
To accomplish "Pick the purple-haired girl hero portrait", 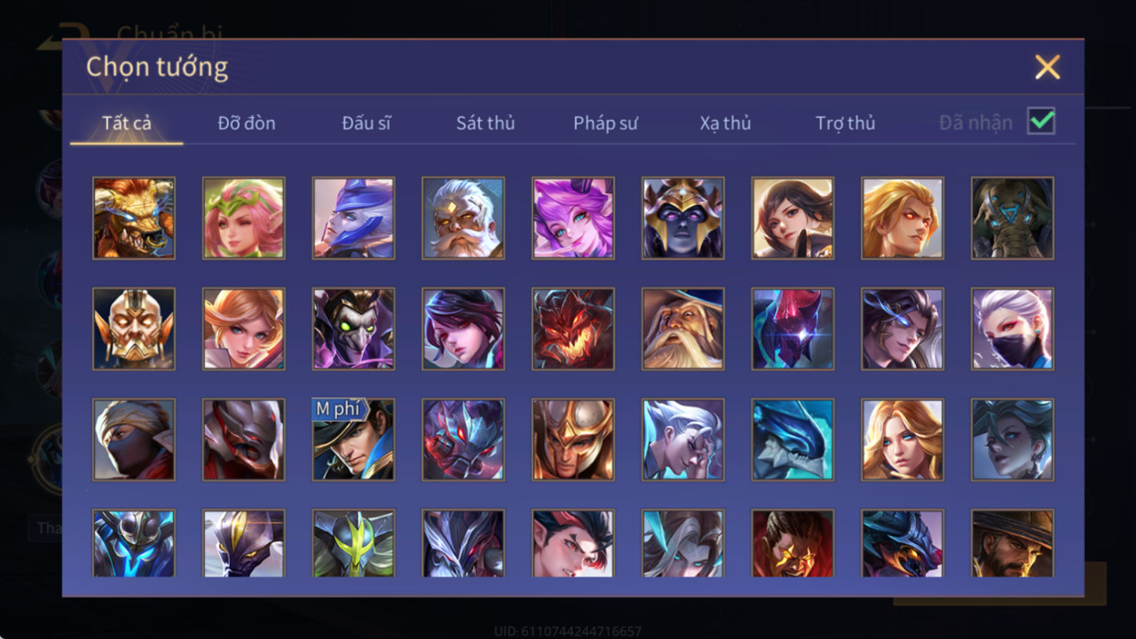I will pos(573,218).
